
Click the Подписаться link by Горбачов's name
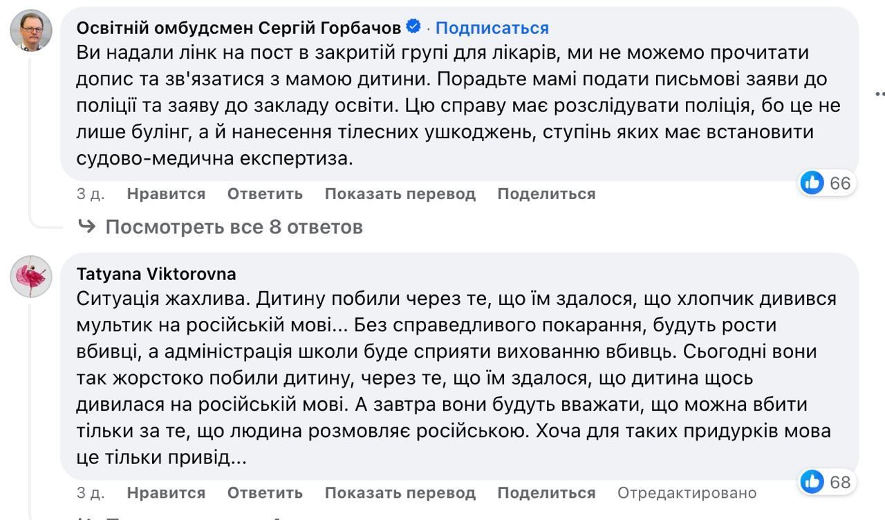click(x=492, y=28)
